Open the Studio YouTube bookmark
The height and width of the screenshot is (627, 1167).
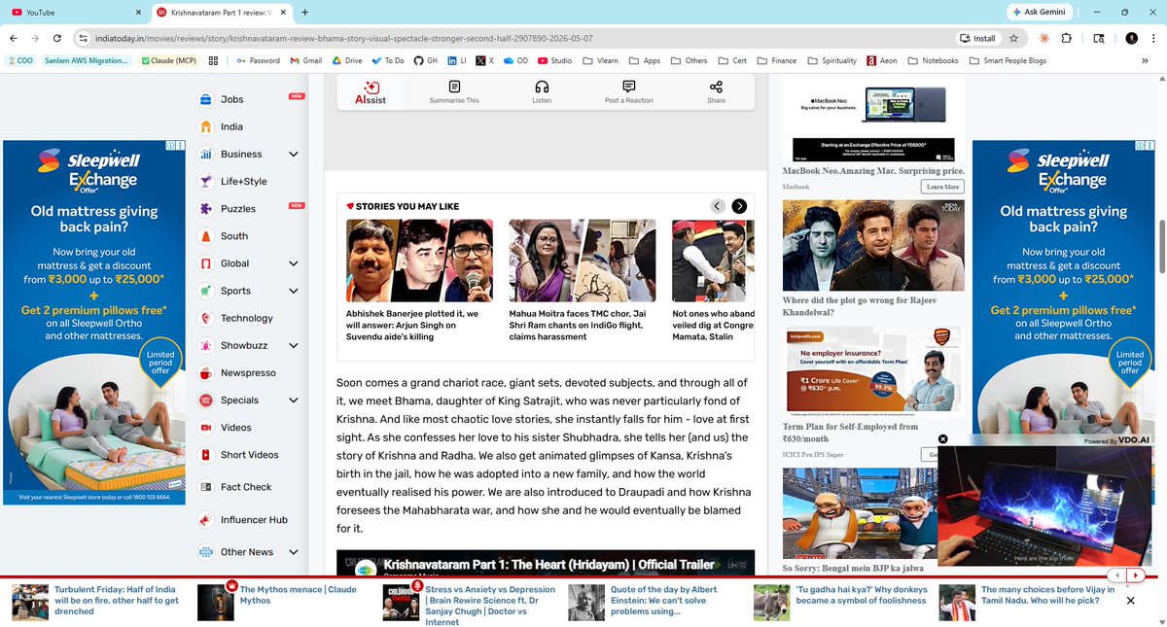pos(552,60)
